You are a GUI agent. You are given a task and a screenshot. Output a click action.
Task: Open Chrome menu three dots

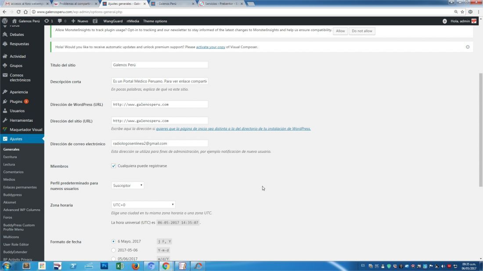(478, 12)
